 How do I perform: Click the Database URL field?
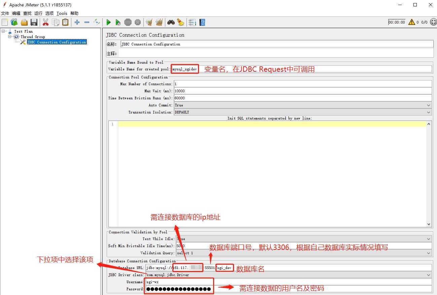289,268
